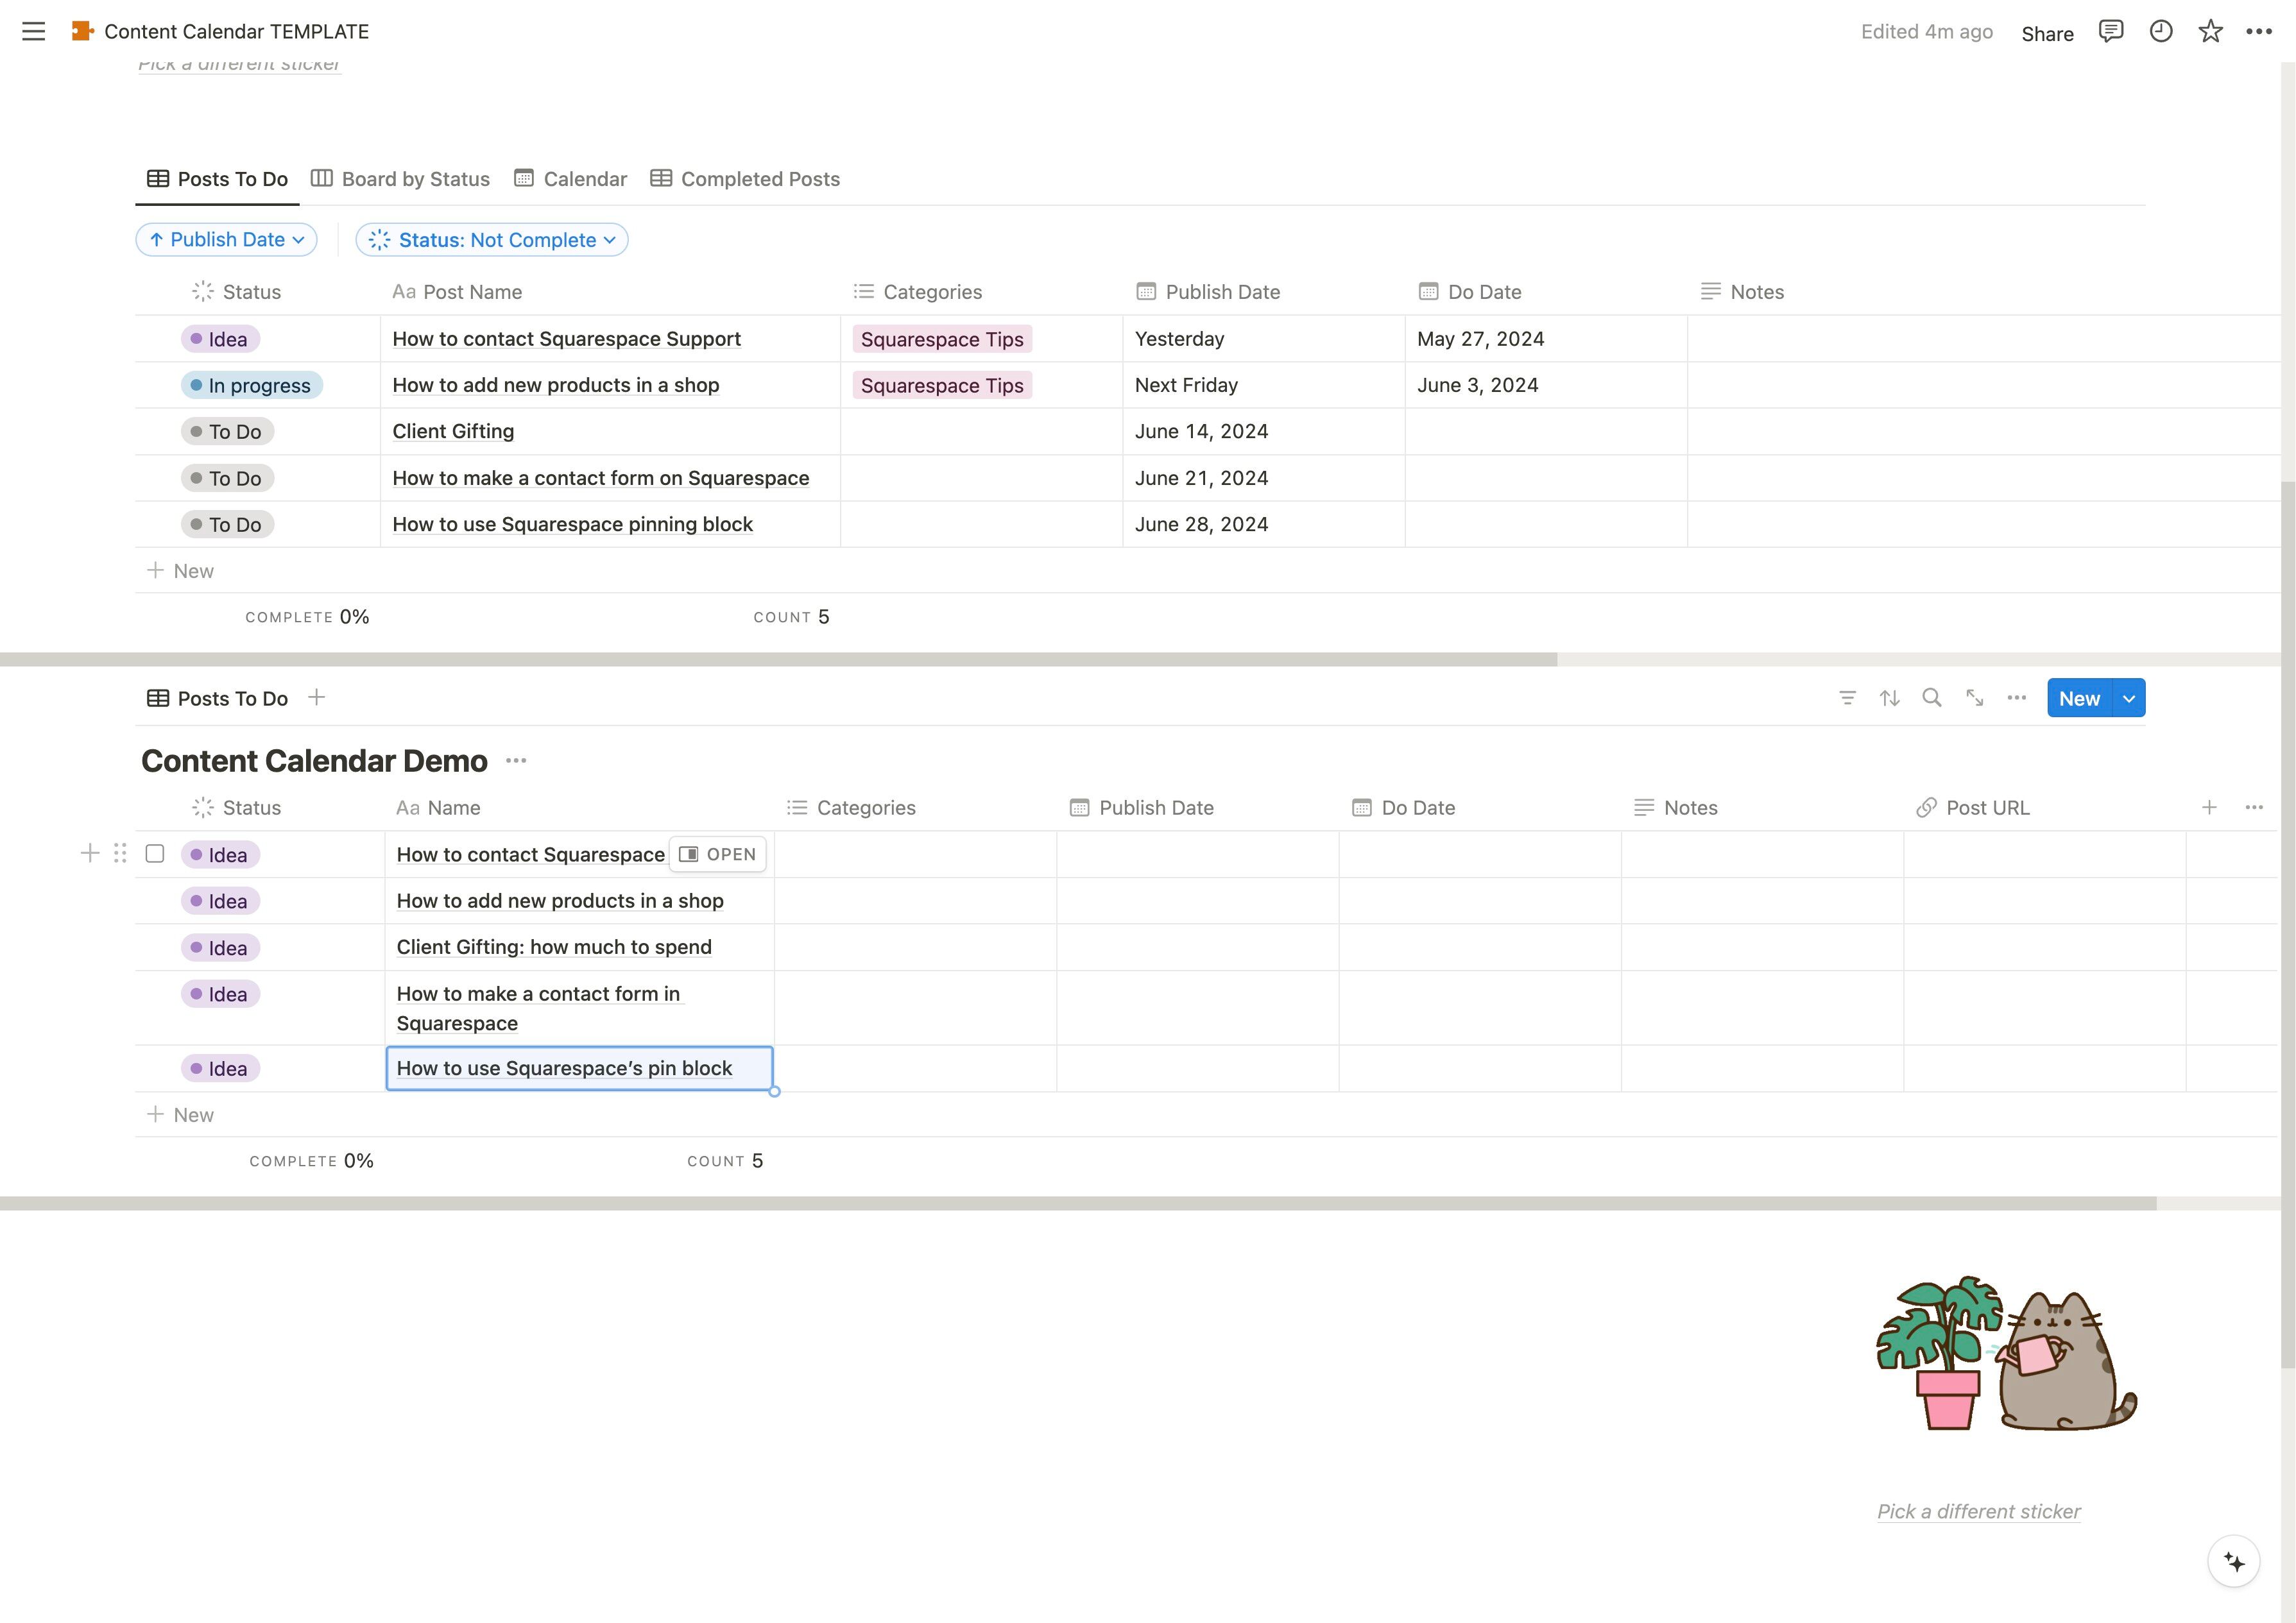2296x1623 pixels.
Task: Search the Content Calendar Demo database
Action: [x=1932, y=698]
